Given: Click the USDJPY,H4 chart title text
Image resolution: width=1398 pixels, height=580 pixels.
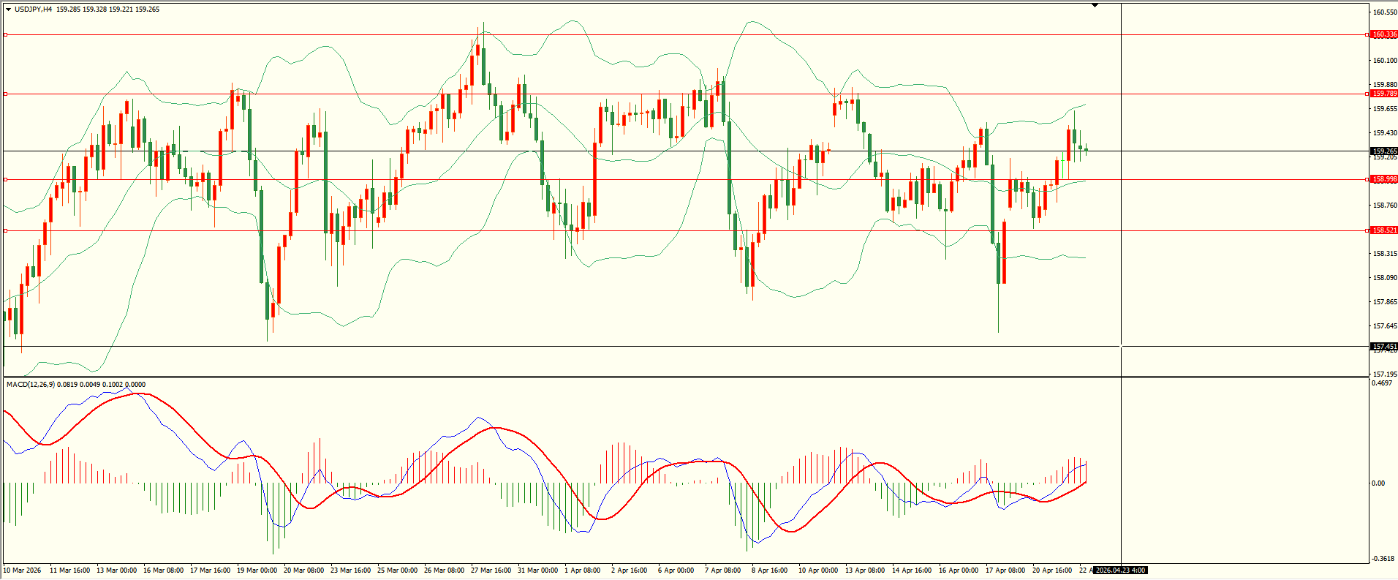Looking at the screenshot, I should click(x=33, y=10).
